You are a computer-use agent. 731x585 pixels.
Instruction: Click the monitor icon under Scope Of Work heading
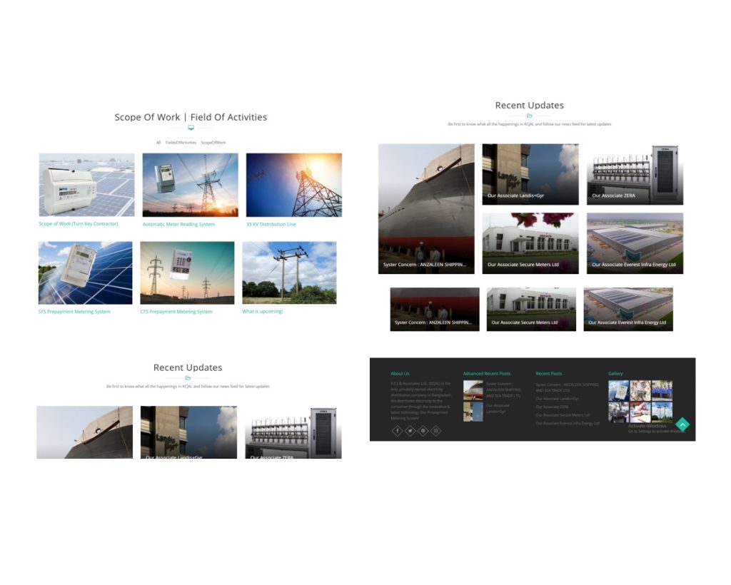click(x=191, y=126)
